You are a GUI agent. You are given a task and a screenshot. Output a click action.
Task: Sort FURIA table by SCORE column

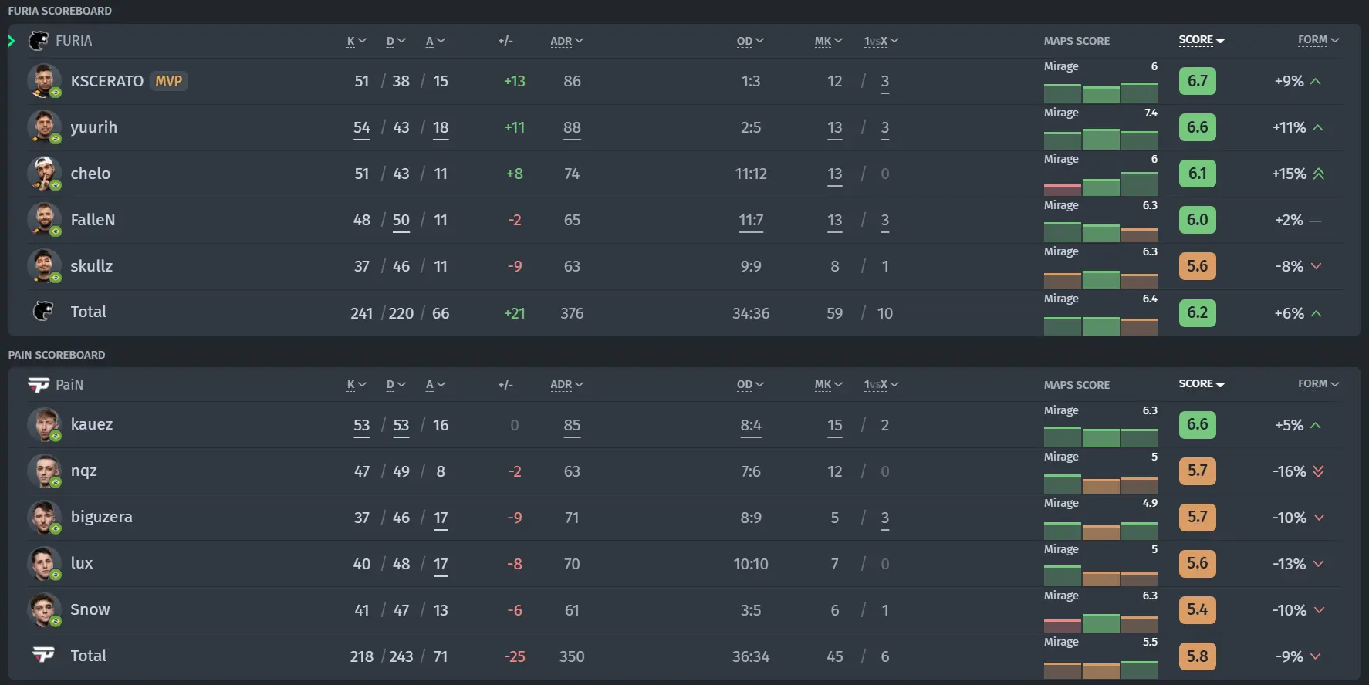tap(1202, 40)
